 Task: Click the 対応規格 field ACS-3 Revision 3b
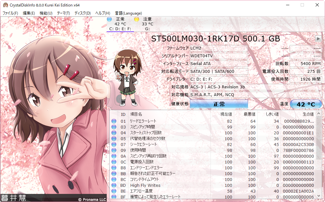[x=256, y=87]
